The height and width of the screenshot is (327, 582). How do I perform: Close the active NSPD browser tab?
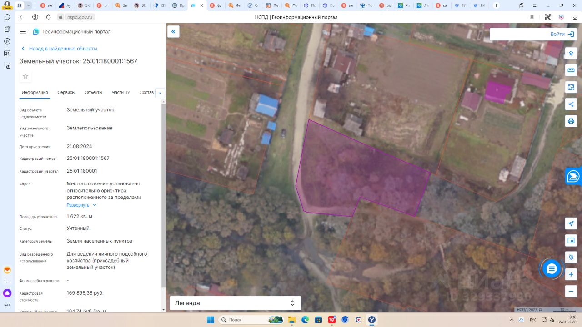[x=201, y=5]
